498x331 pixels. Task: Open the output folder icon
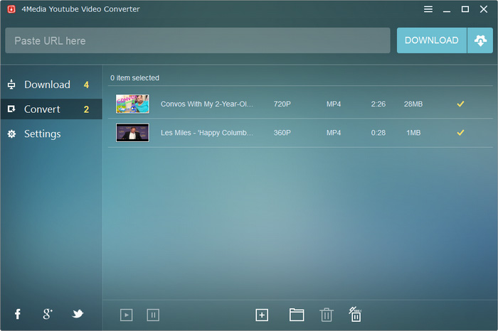click(297, 315)
